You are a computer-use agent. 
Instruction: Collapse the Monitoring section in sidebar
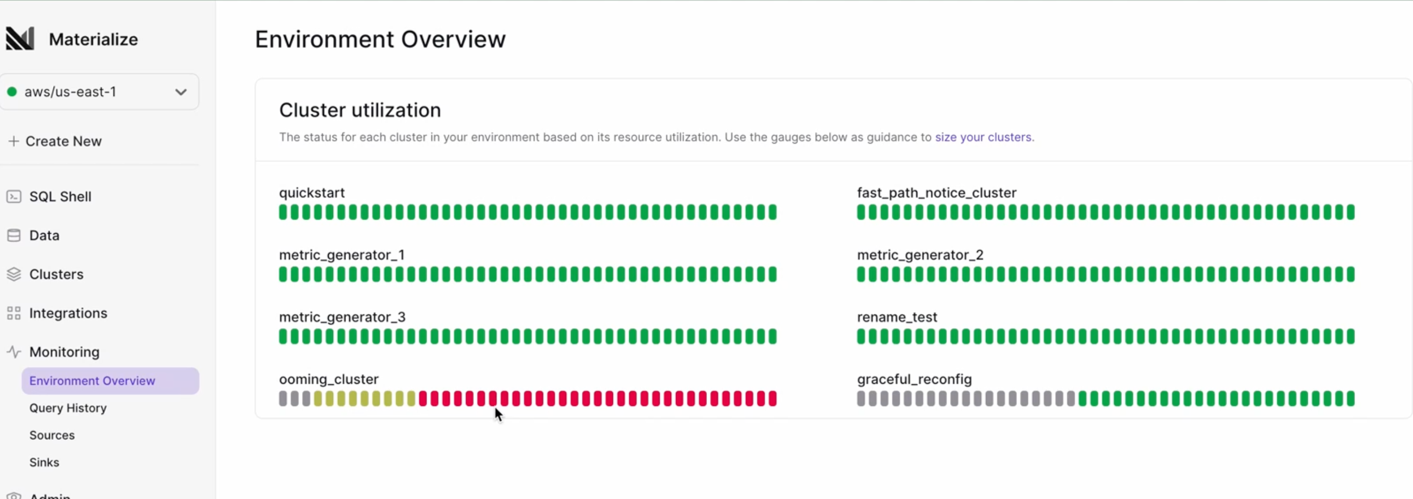(x=64, y=352)
